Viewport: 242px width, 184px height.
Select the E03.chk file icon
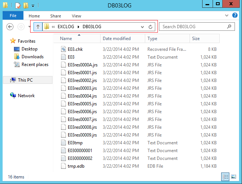[x=63, y=49]
